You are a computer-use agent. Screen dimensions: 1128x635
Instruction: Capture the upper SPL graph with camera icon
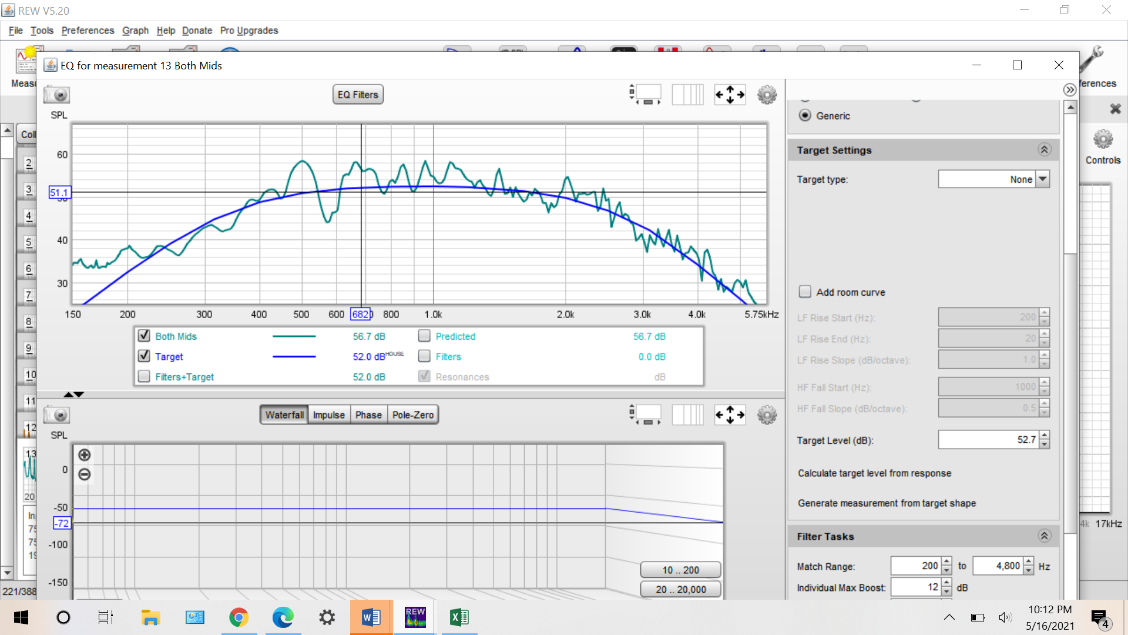pyautogui.click(x=57, y=95)
